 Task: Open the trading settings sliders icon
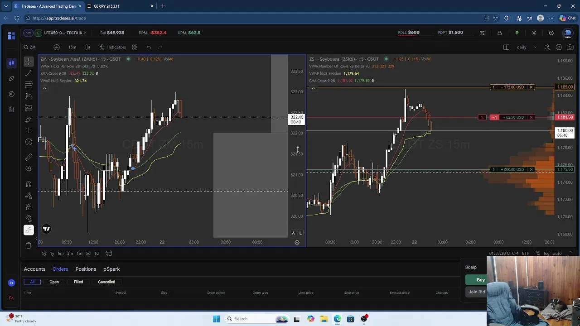click(x=482, y=33)
